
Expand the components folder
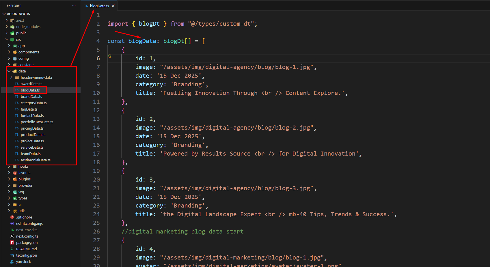[9, 52]
